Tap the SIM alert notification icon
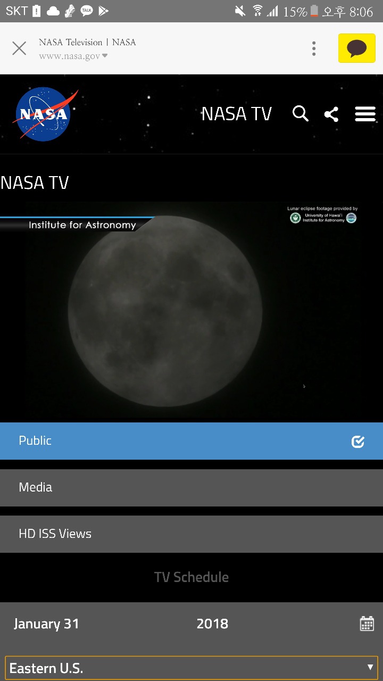Image resolution: width=383 pixels, height=681 pixels. coord(36,11)
